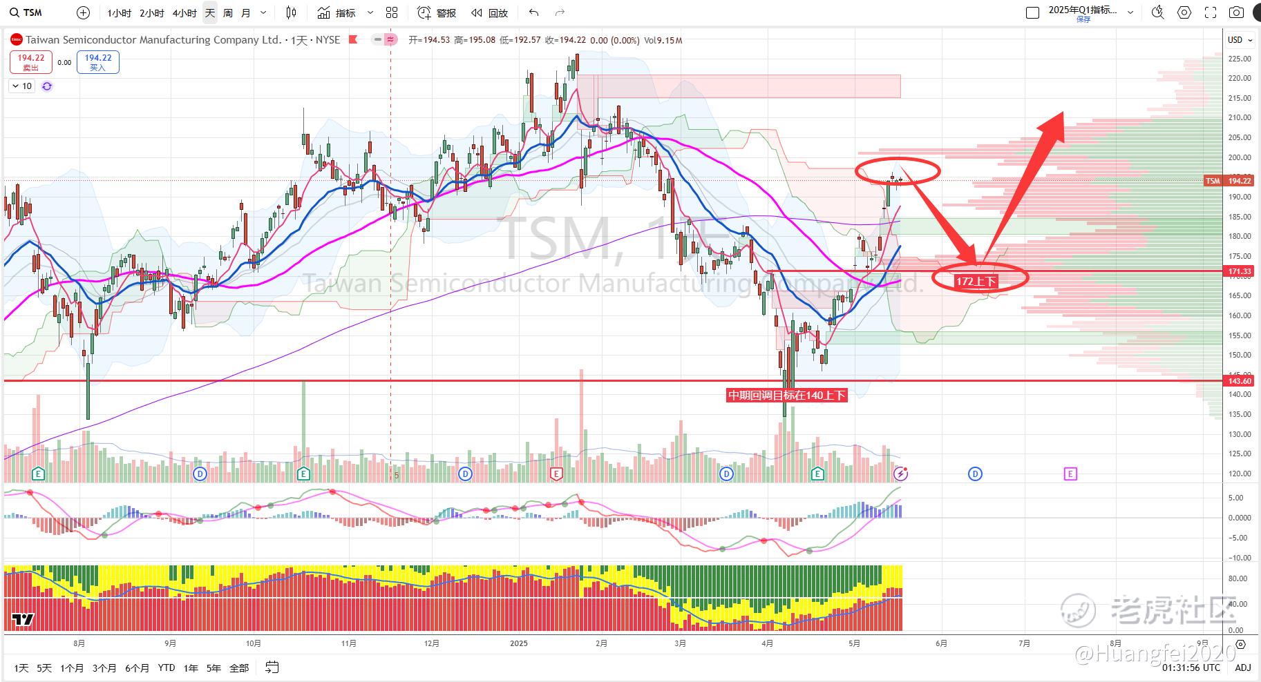Click the TSM 194.22 price label on the axis
This screenshot has width=1261, height=682.
[x=1229, y=181]
